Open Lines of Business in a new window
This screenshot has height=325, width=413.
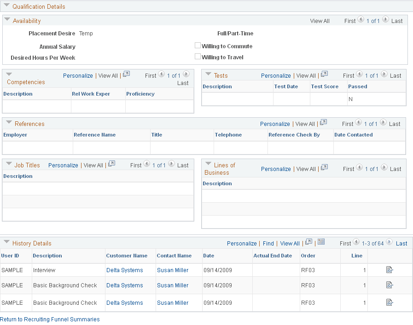pos(324,166)
